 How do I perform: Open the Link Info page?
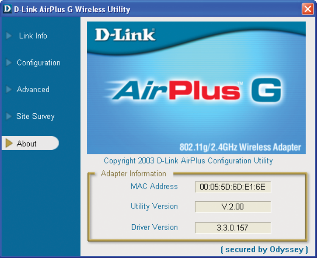(x=33, y=36)
